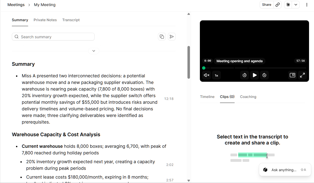
Task: Change playback speed from 1x
Action: click(x=216, y=75)
